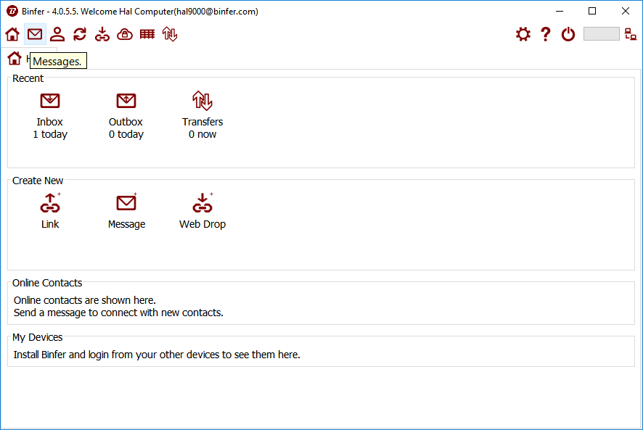Viewport: 643px width, 430px height.
Task: Open Contacts person icon in toolbar
Action: [x=57, y=34]
